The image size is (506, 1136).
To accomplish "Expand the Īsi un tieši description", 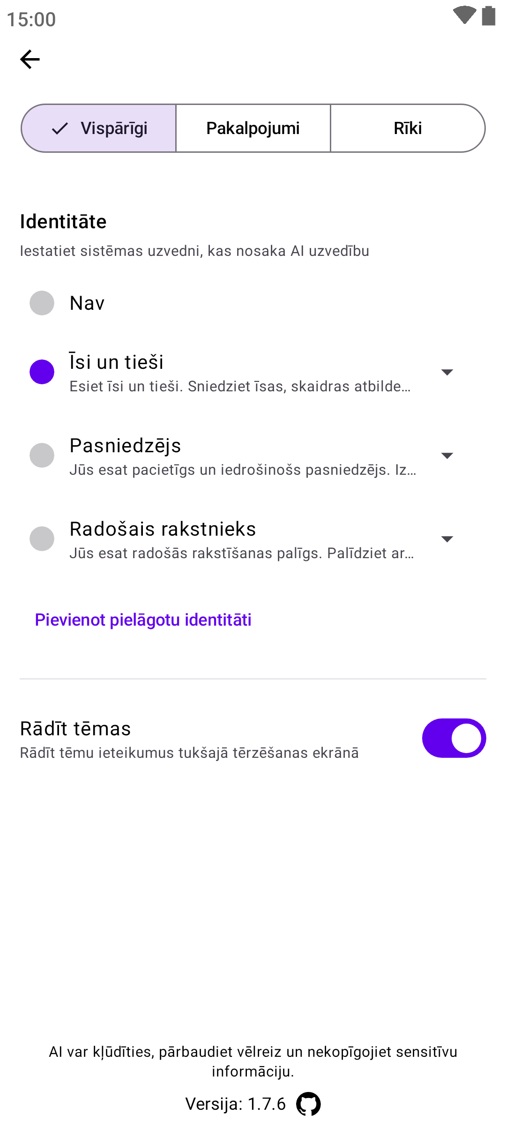I will [447, 372].
